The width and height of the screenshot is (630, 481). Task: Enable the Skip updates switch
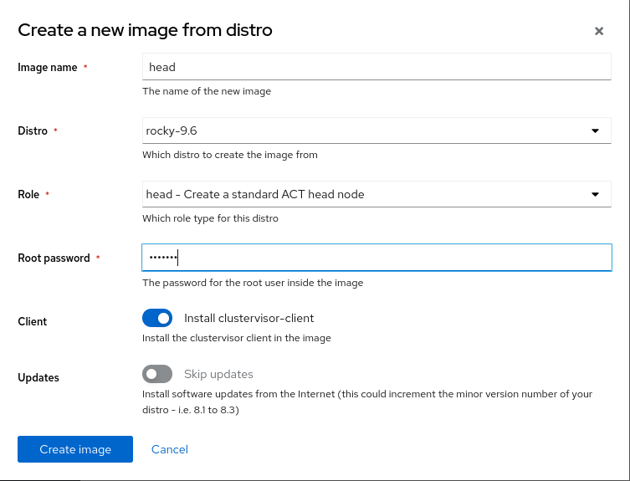[x=157, y=374]
